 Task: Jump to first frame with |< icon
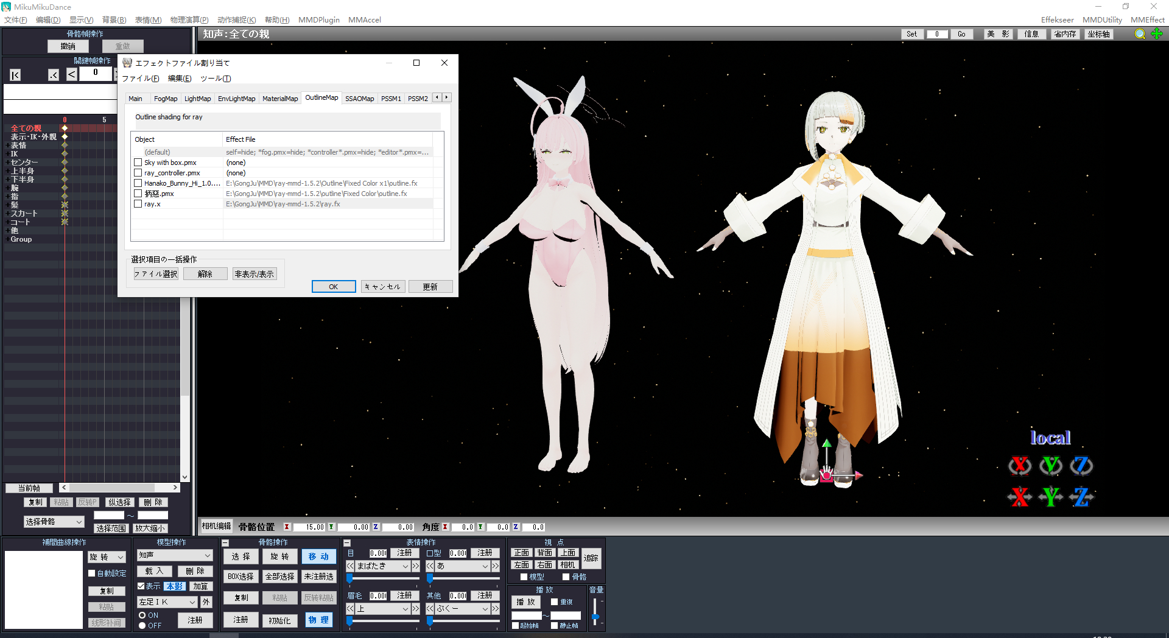point(15,75)
